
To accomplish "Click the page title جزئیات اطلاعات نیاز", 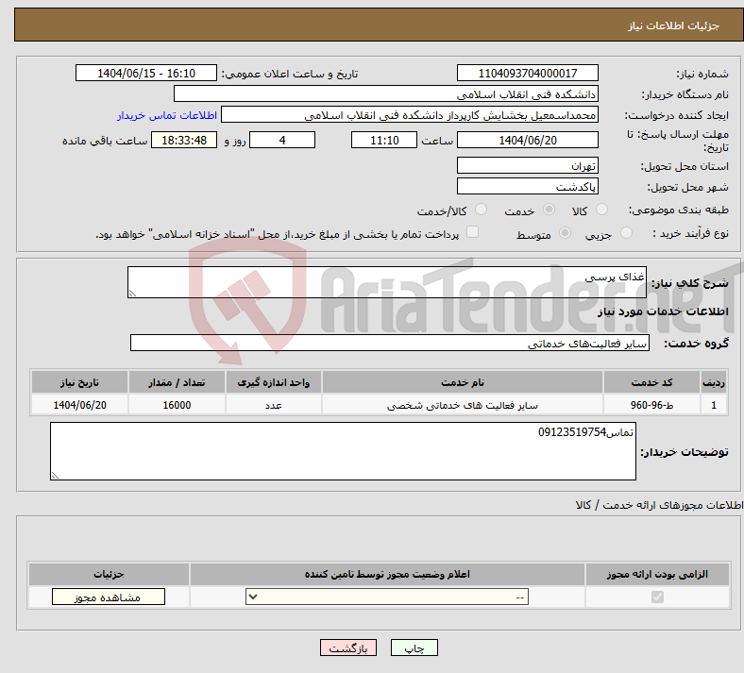I will tap(674, 25).
